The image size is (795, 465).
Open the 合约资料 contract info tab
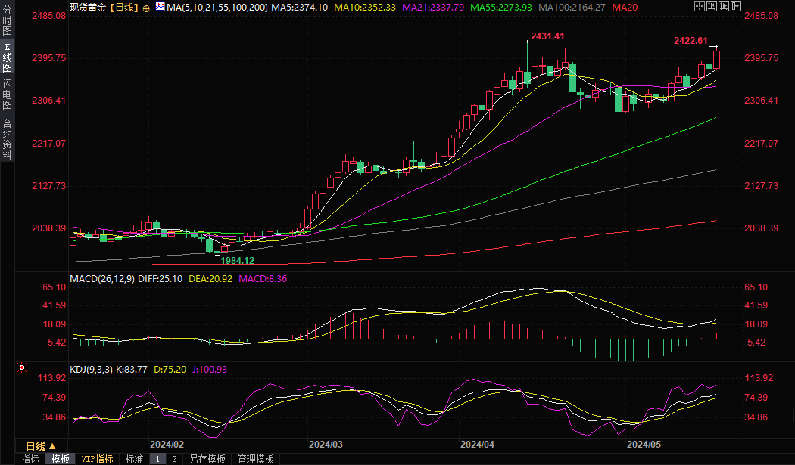click(7, 138)
